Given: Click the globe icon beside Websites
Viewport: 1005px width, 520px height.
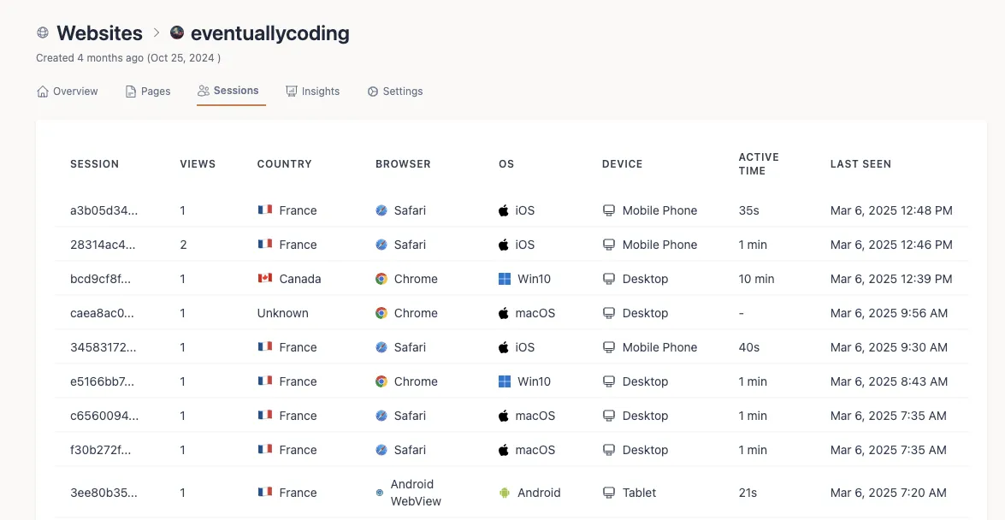Looking at the screenshot, I should (43, 33).
